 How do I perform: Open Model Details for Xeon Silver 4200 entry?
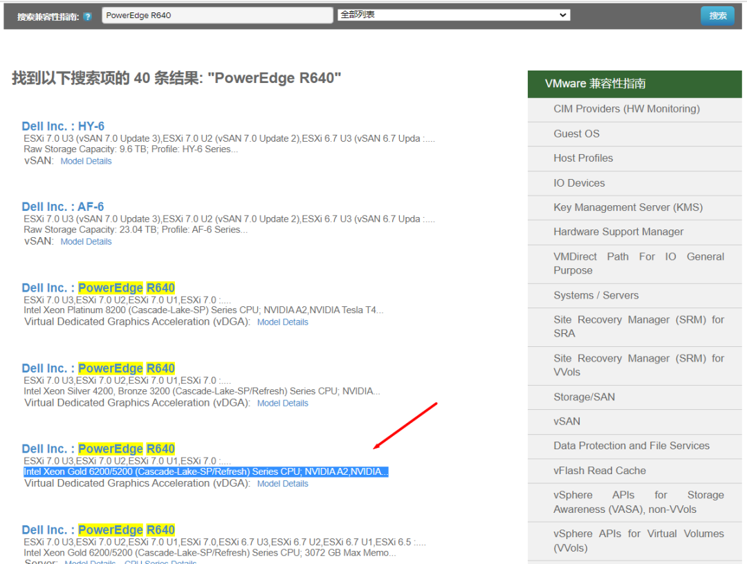[282, 403]
